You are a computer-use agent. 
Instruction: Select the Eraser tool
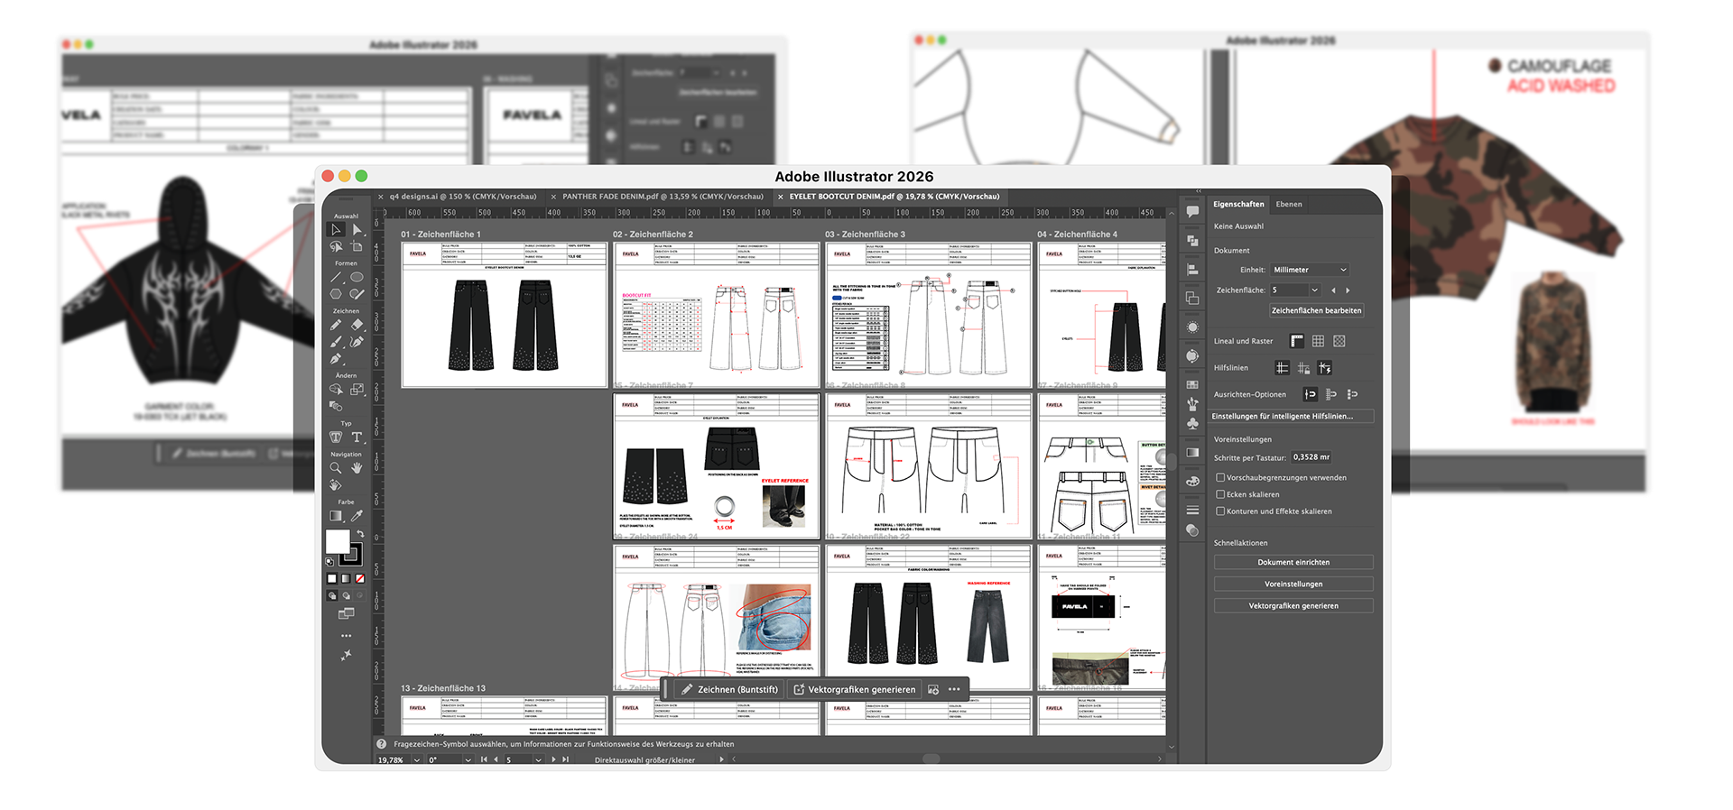[x=357, y=325]
